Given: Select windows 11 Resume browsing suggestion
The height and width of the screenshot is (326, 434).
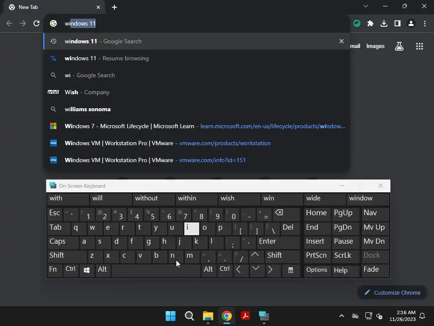Looking at the screenshot, I should point(197,58).
